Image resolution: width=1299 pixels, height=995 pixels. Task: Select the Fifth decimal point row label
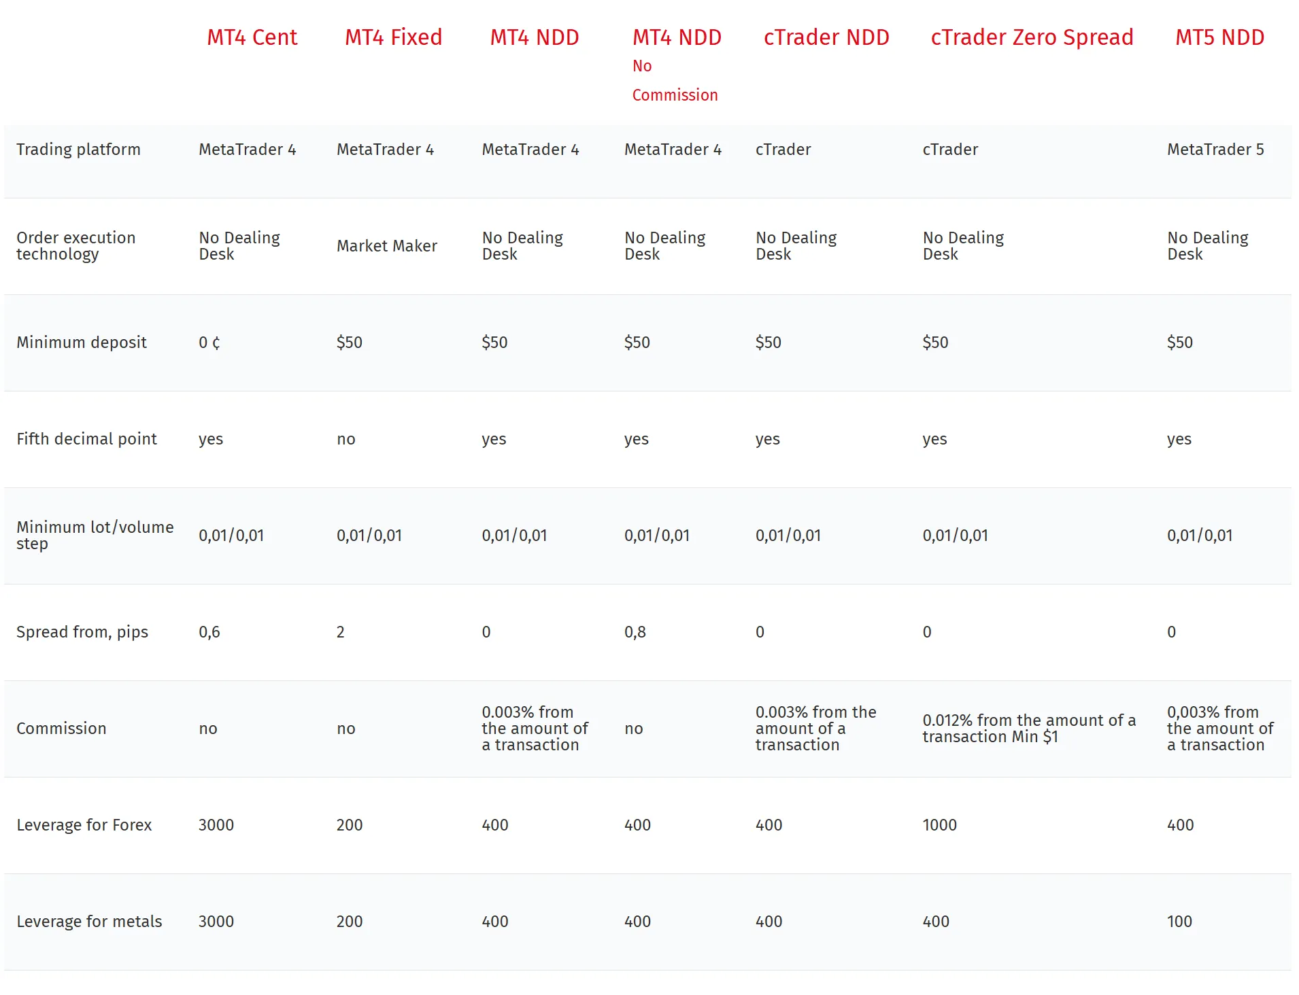(86, 439)
